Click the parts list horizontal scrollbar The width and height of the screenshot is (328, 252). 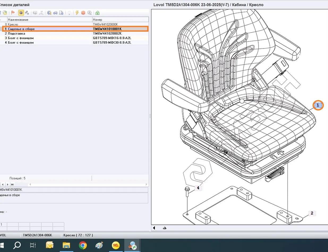pyautogui.click(x=88, y=184)
